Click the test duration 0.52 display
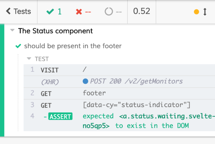Viewport: 215px width, 144px height. [142, 12]
